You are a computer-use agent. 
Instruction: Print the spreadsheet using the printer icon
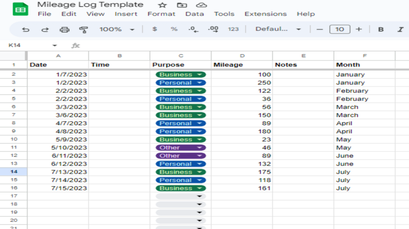[64, 29]
